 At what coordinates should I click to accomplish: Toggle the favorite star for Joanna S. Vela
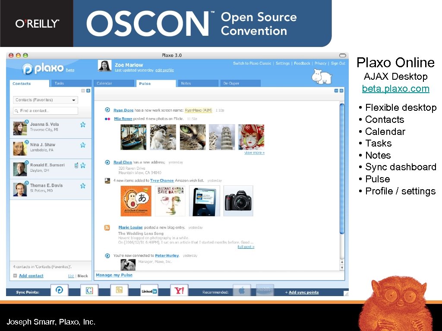(x=82, y=124)
